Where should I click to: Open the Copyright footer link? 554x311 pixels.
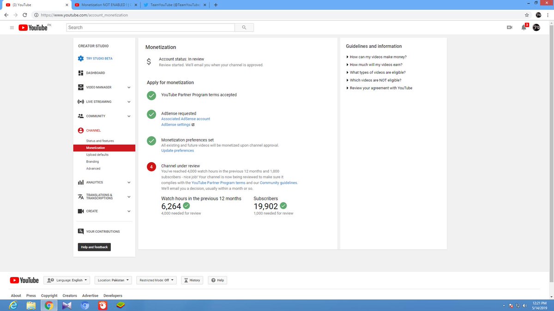pos(49,296)
